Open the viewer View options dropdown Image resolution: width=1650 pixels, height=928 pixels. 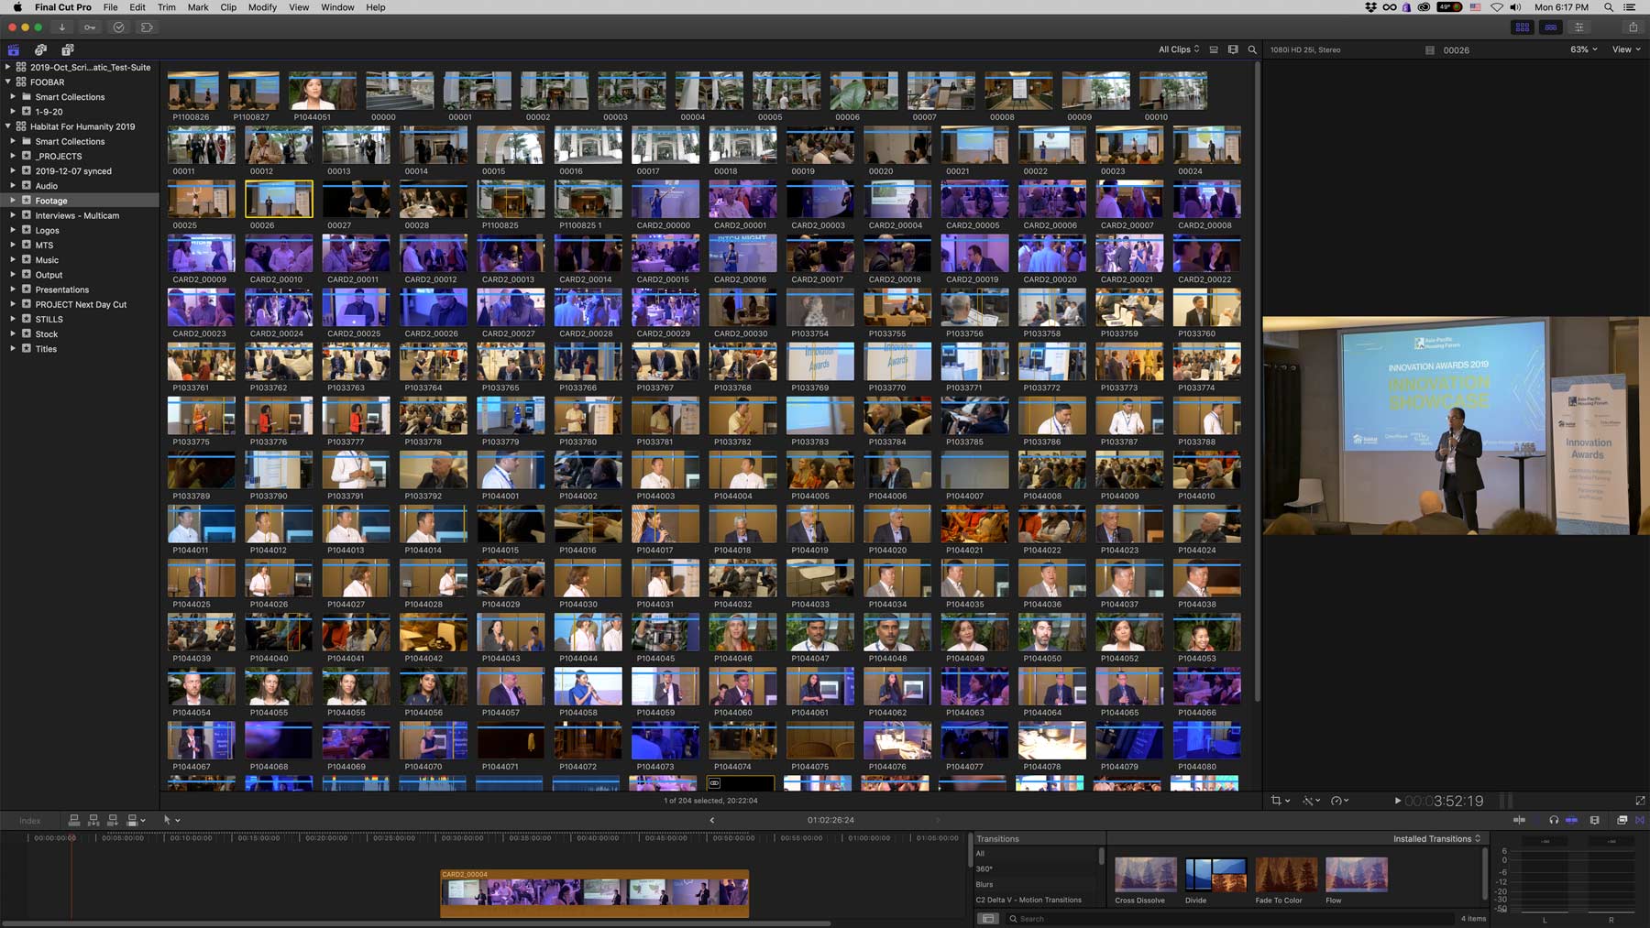coord(1626,49)
